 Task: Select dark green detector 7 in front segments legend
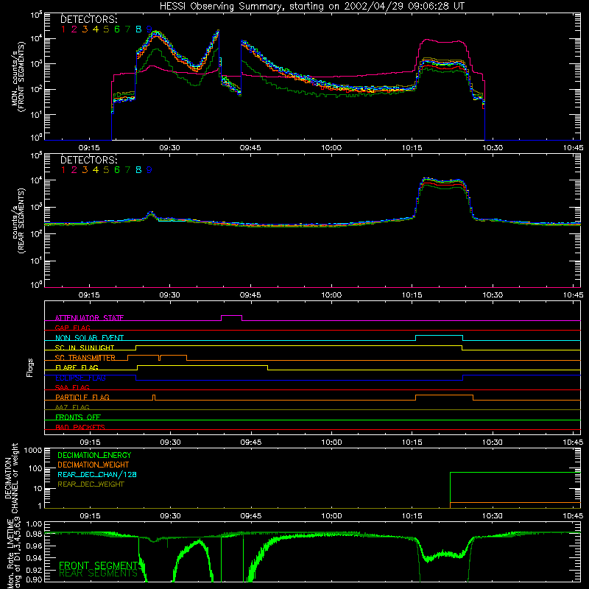[x=127, y=29]
